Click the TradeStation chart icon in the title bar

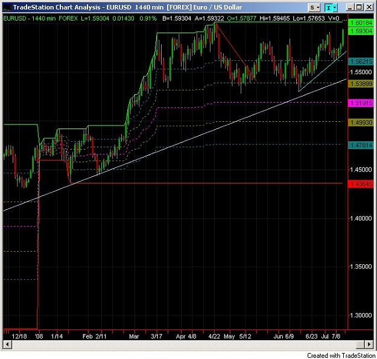pyautogui.click(x=7, y=7)
